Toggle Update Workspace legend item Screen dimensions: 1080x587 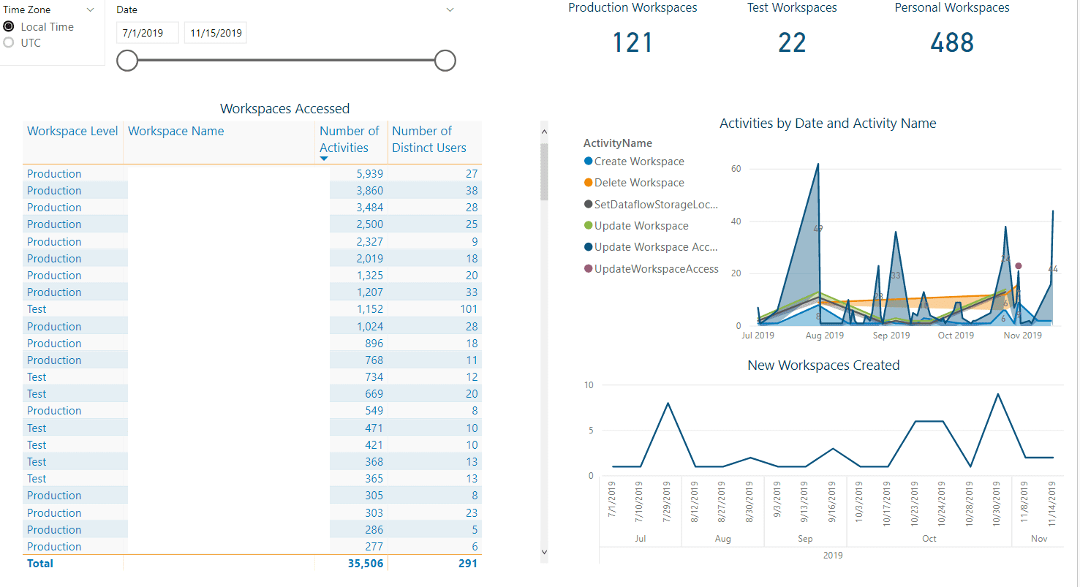pyautogui.click(x=636, y=226)
